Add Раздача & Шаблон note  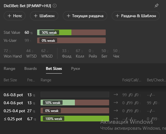136,16
